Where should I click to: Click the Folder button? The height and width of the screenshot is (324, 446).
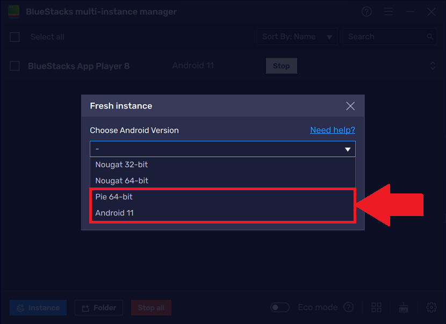(98, 307)
